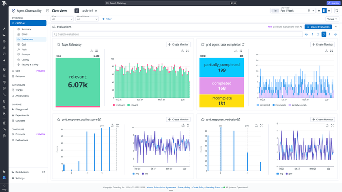The width and height of the screenshot is (342, 192).
Task: Star the grid_response_quality_score evaluation
Action: click(x=59, y=120)
